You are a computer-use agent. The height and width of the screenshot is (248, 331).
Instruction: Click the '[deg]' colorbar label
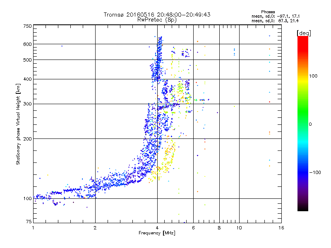304,33
